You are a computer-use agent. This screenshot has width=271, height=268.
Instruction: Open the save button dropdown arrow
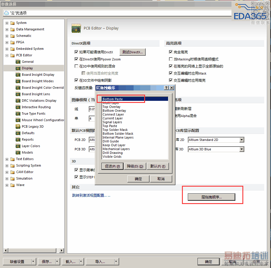click(57, 262)
